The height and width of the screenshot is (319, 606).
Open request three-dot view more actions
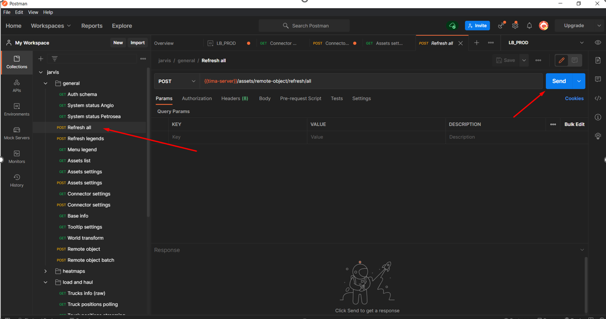pos(538,61)
